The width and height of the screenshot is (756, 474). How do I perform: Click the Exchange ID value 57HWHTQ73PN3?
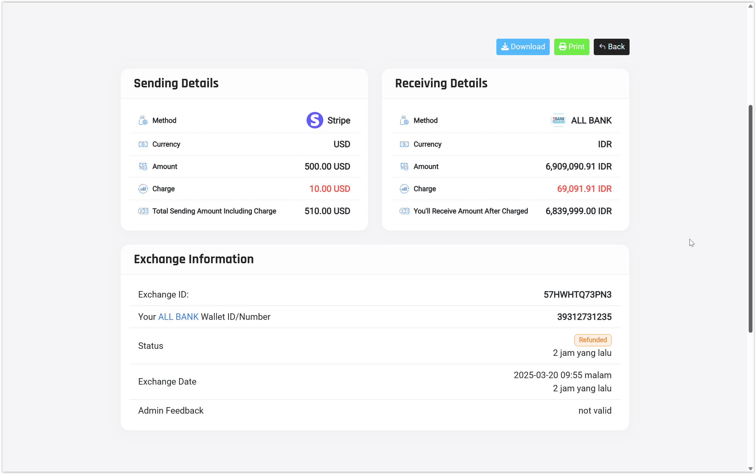[577, 294]
